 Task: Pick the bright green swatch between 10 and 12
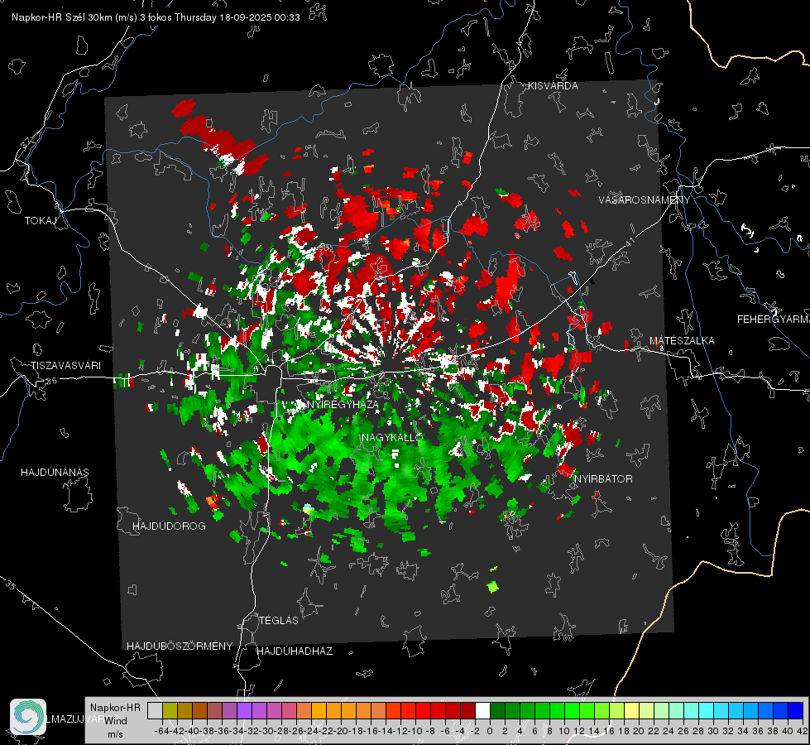[x=572, y=710]
